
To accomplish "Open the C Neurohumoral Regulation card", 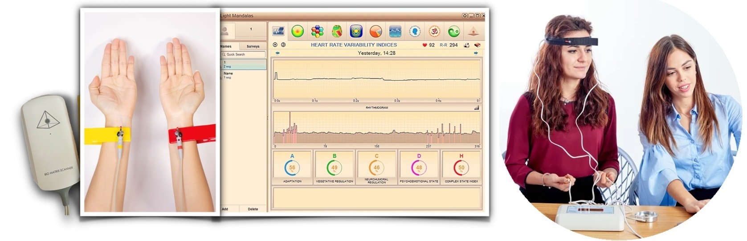I will pos(377,167).
